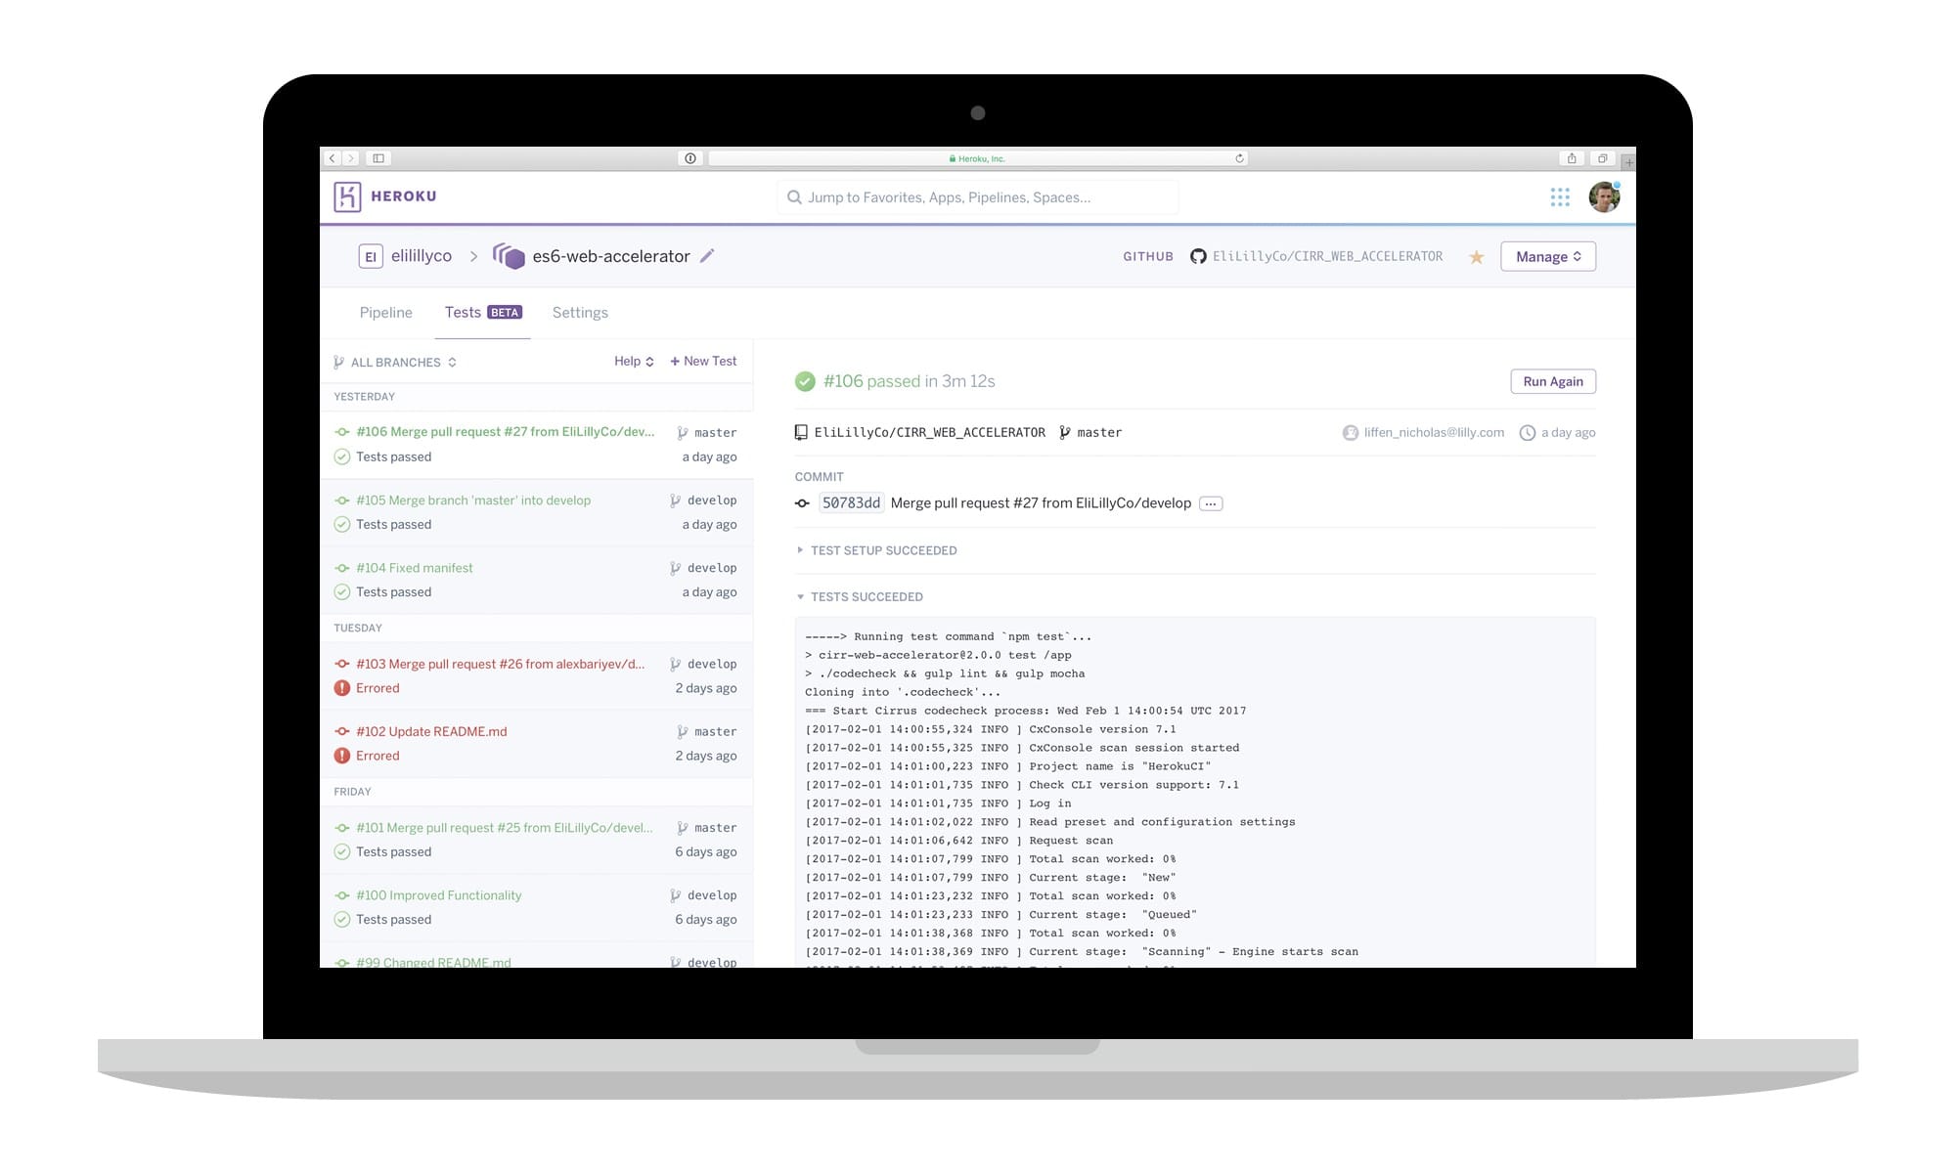Click the privacy report icon left of address bar
The width and height of the screenshot is (1956, 1173).
(690, 158)
